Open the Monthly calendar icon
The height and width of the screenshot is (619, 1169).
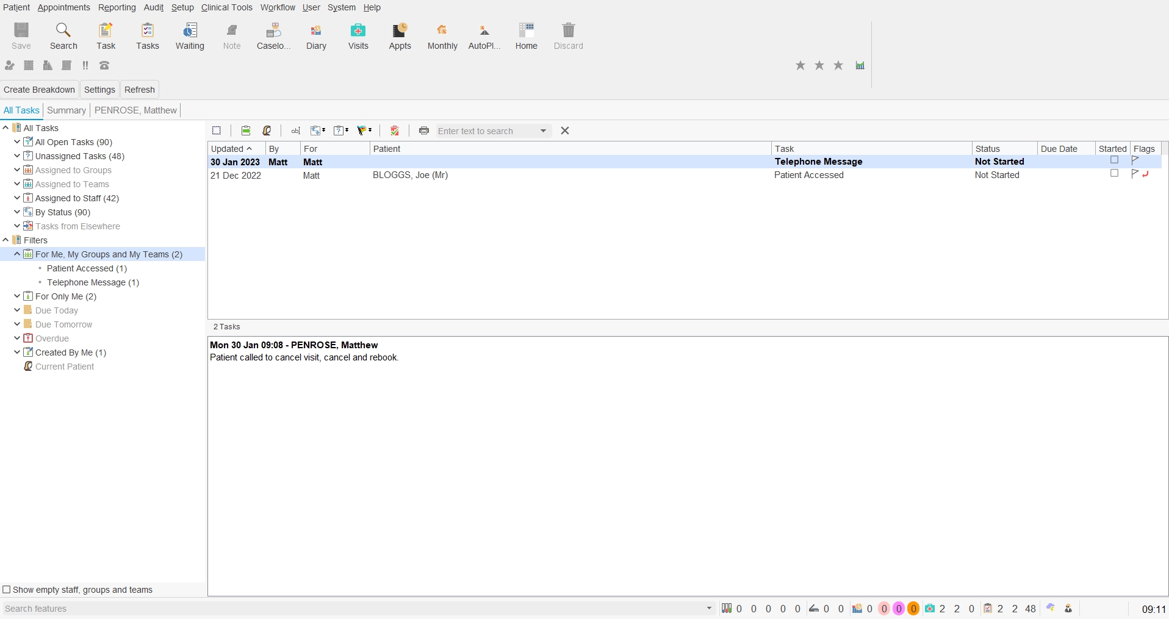point(442,36)
